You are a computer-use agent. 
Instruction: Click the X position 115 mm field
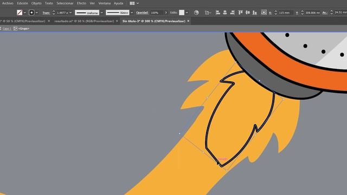286,13
